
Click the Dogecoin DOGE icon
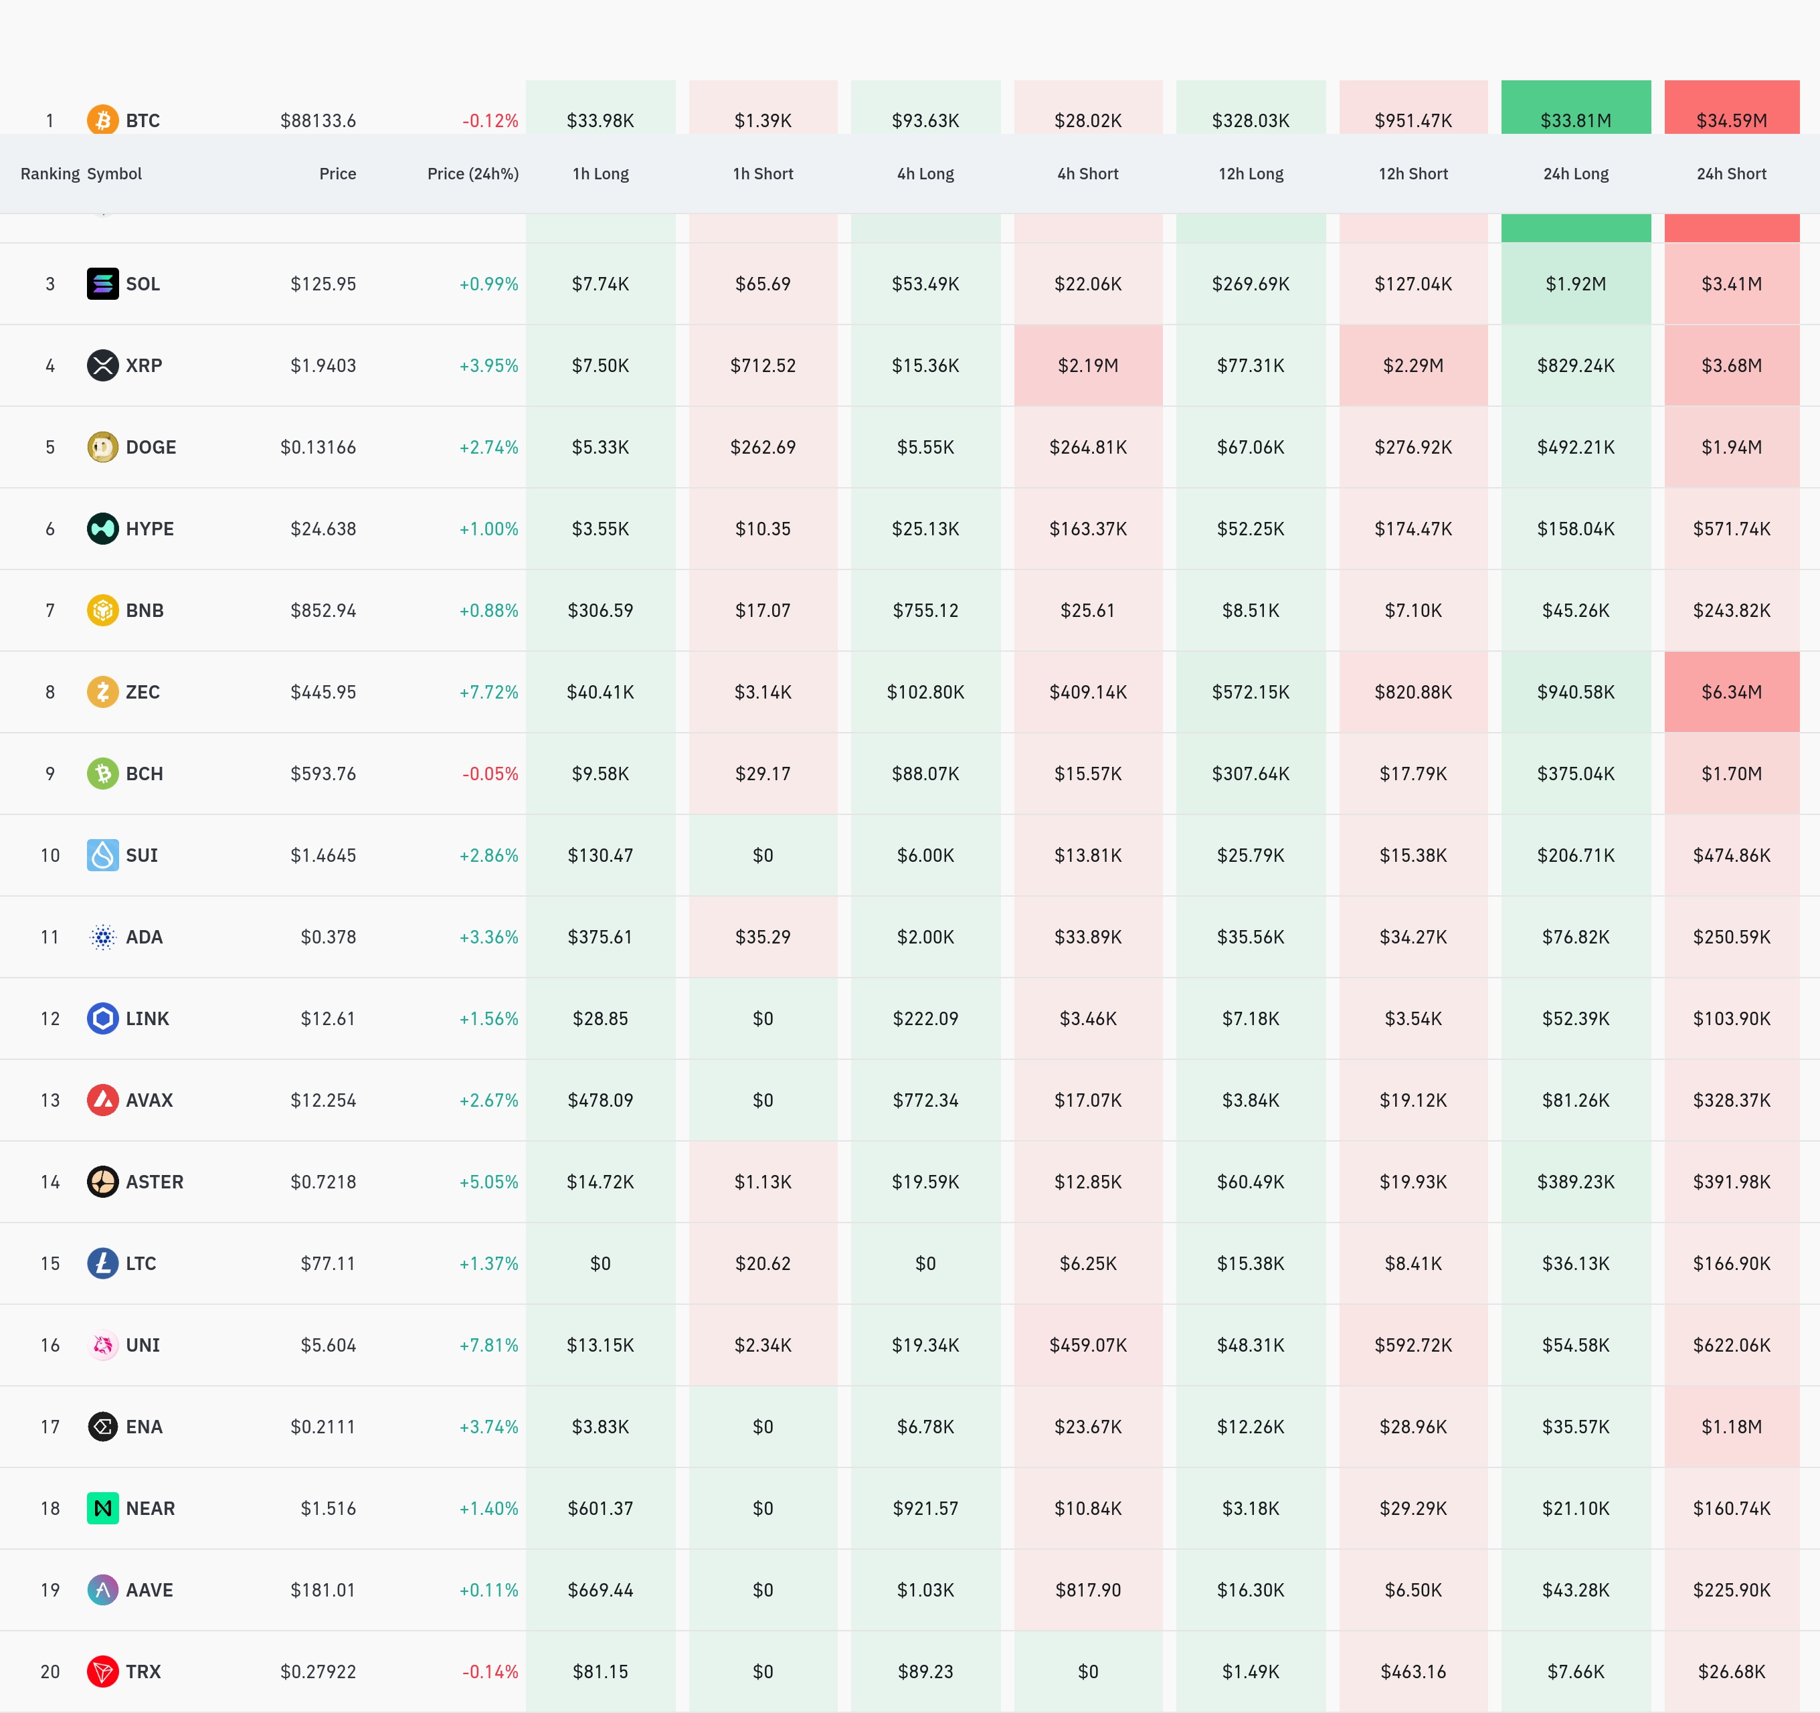pyautogui.click(x=102, y=447)
